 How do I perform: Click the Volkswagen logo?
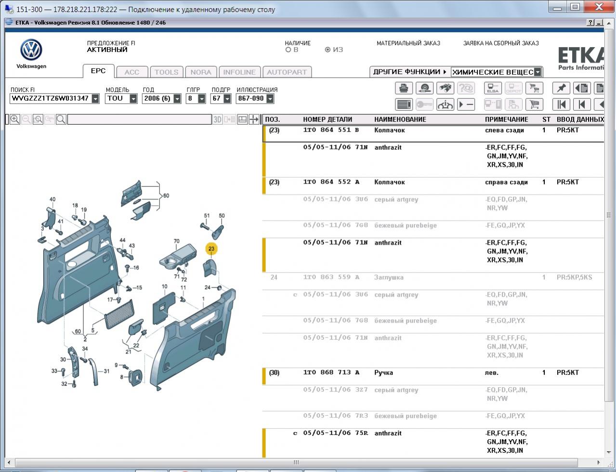[31, 51]
